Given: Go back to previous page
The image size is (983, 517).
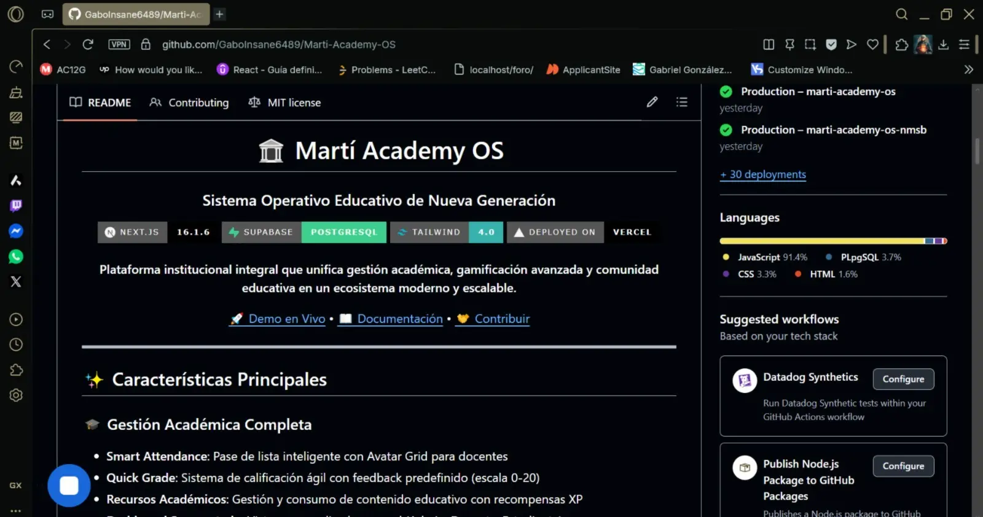Looking at the screenshot, I should 47,44.
